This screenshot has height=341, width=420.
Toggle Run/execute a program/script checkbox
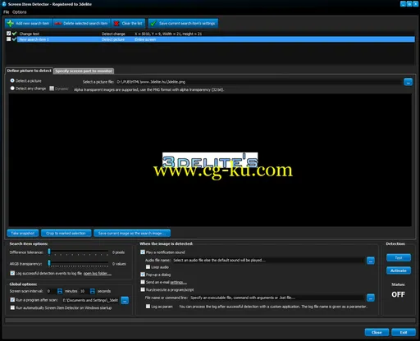(x=143, y=289)
